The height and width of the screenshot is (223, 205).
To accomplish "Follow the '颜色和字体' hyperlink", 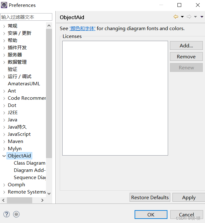I will click(x=82, y=29).
